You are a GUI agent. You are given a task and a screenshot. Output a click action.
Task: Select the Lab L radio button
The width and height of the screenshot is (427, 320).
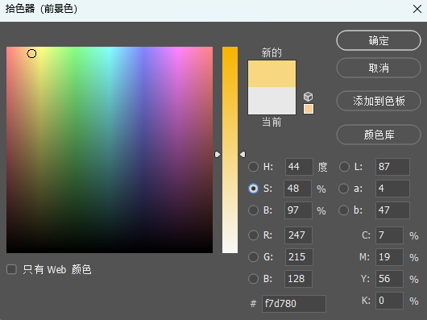click(344, 167)
